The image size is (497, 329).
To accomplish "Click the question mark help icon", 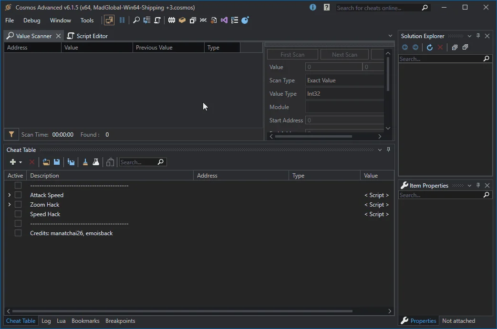I will [x=326, y=7].
